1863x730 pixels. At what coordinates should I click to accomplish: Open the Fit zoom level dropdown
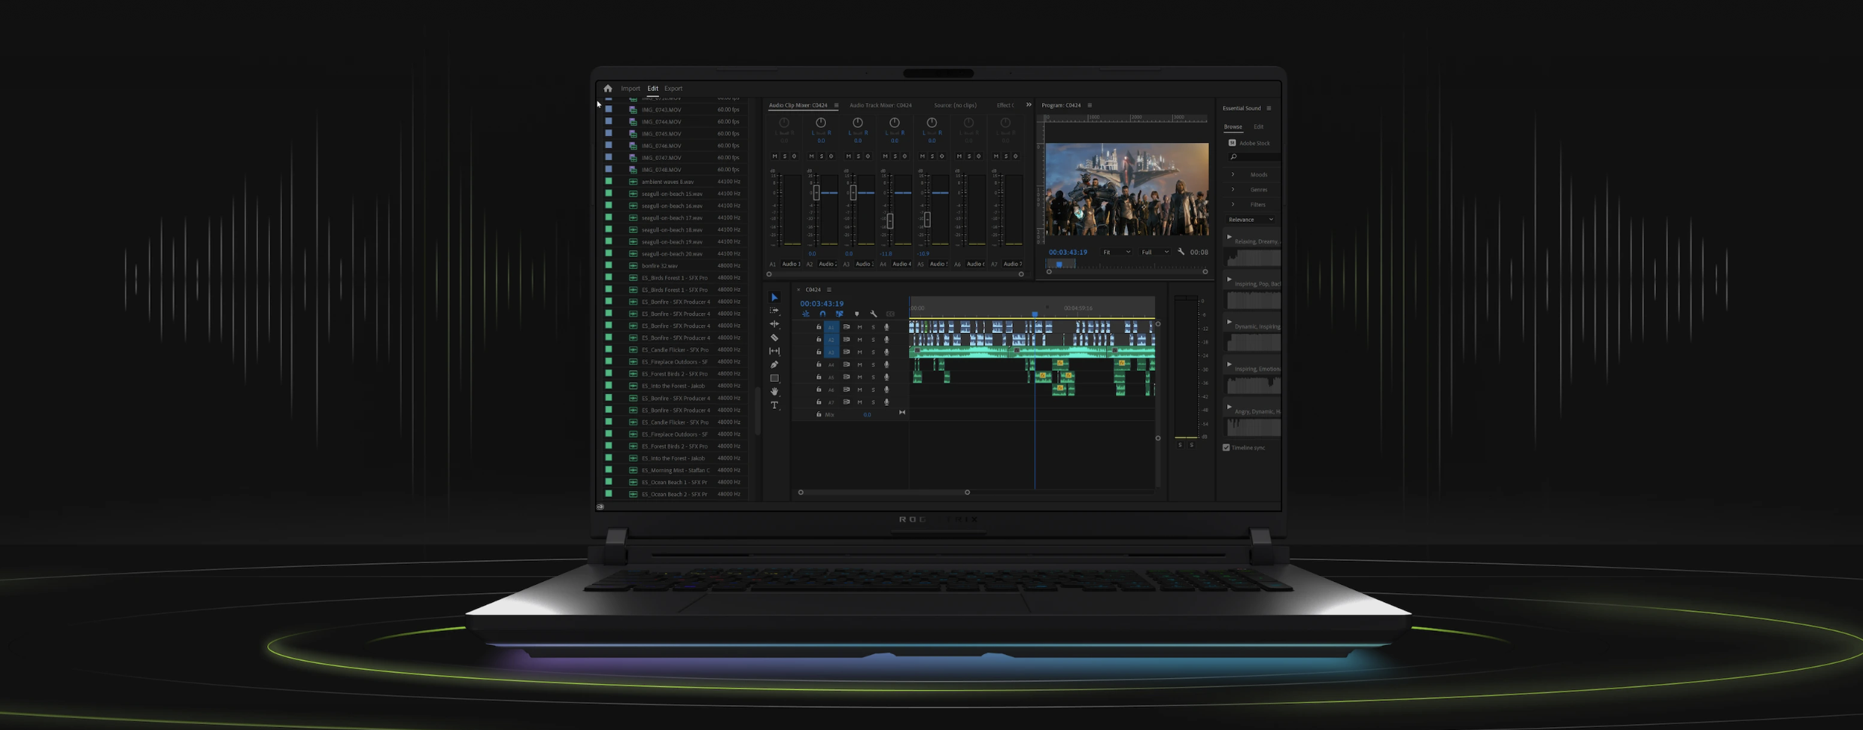[x=1117, y=253]
